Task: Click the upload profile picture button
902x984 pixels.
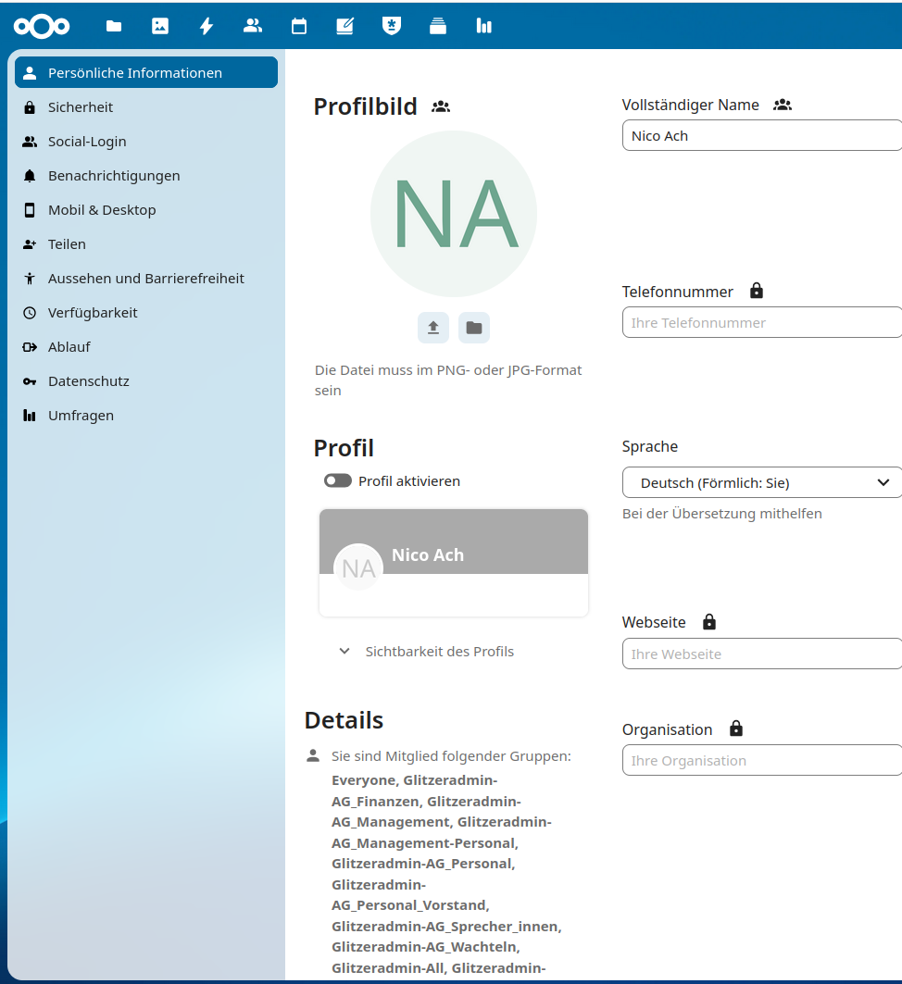Action: click(433, 328)
